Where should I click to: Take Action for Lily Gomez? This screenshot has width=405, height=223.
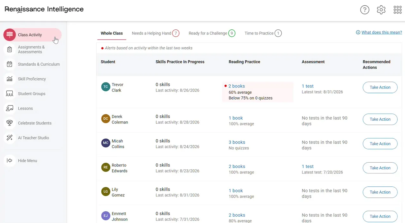coord(380,192)
